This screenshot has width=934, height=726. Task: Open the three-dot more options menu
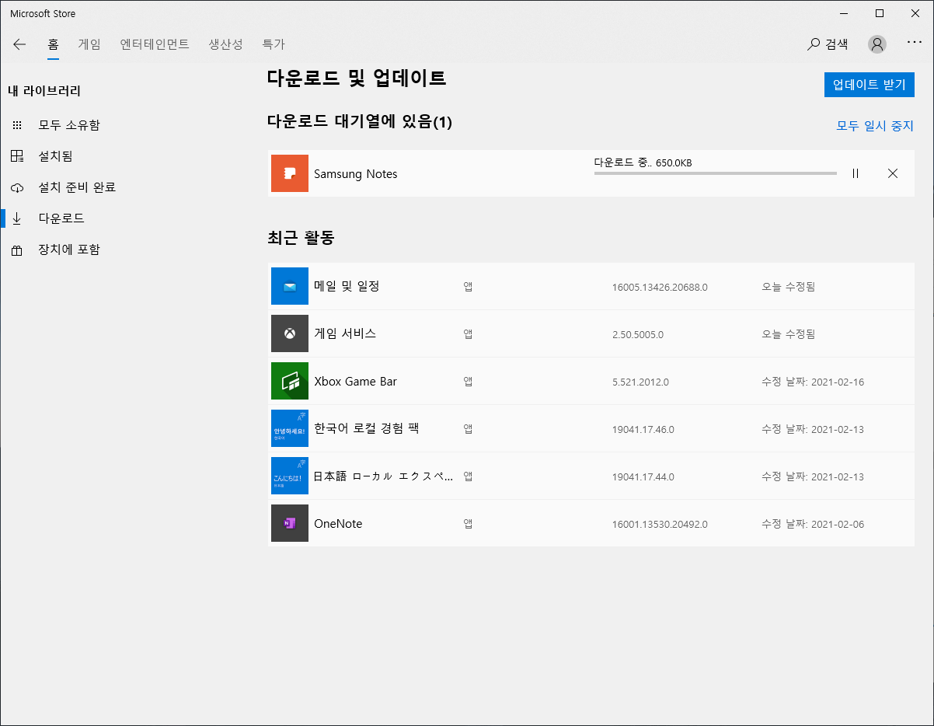[x=915, y=43]
